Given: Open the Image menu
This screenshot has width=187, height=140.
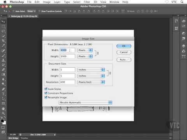Looking at the screenshot, I should [46, 2].
